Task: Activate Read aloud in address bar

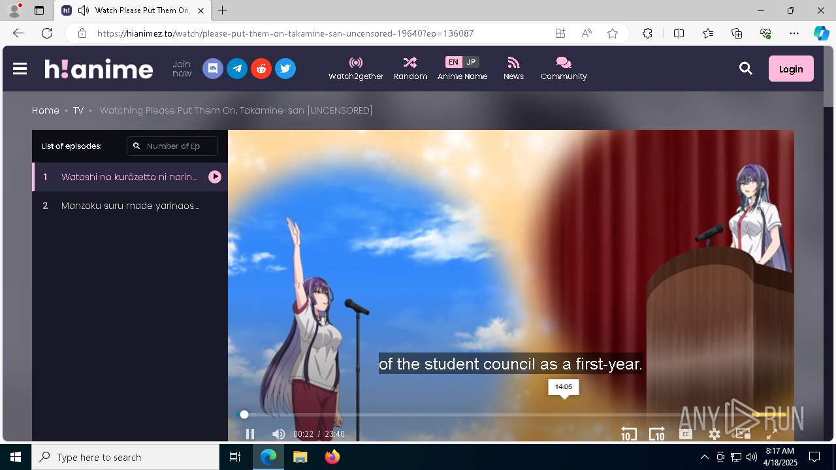Action: pos(587,33)
